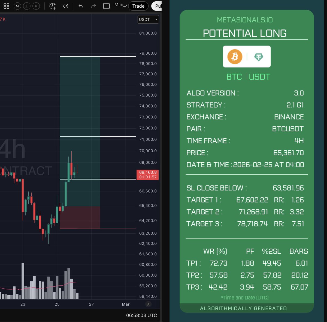
Task: Click the STRATEGY value 2.1 G1
Action: pos(295,105)
